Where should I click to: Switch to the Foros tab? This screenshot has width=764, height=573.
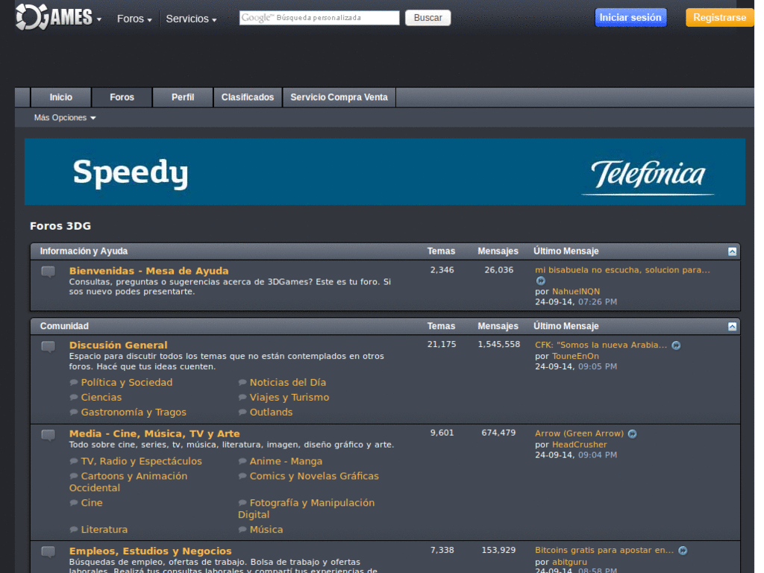[x=122, y=98]
